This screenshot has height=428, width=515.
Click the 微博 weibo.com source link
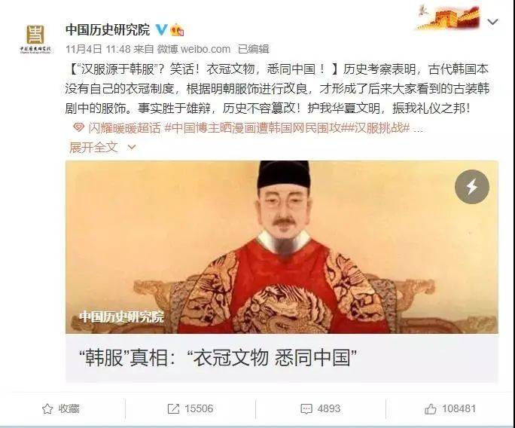(194, 49)
